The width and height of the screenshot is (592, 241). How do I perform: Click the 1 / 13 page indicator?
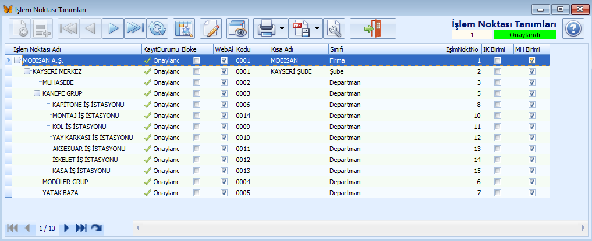coord(47,228)
